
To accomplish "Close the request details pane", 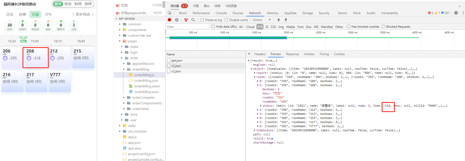I will pyautogui.click(x=249, y=54).
